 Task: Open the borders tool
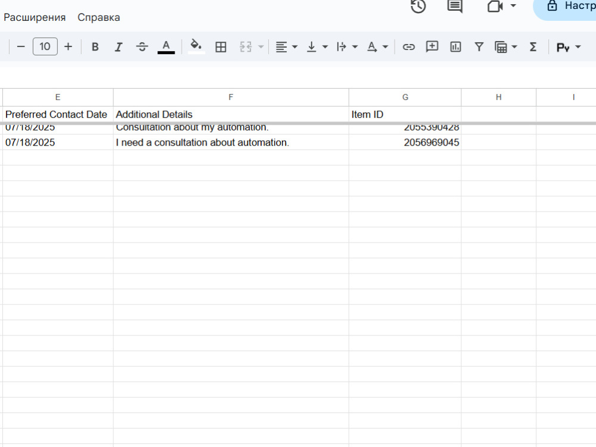click(221, 46)
